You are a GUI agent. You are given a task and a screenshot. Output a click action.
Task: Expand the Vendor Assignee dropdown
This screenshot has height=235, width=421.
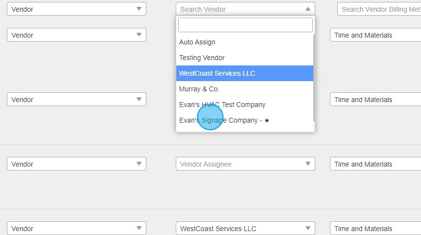(x=245, y=164)
